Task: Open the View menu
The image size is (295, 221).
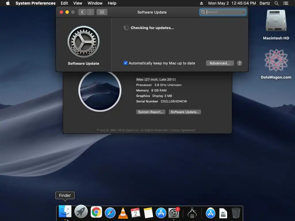Action: (x=78, y=3)
